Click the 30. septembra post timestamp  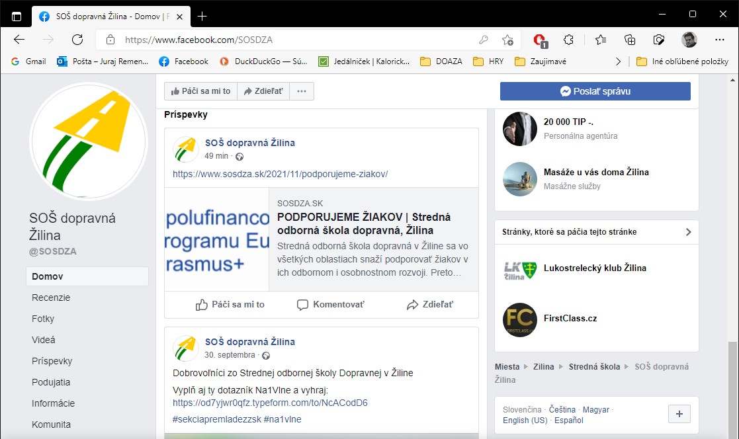230,354
